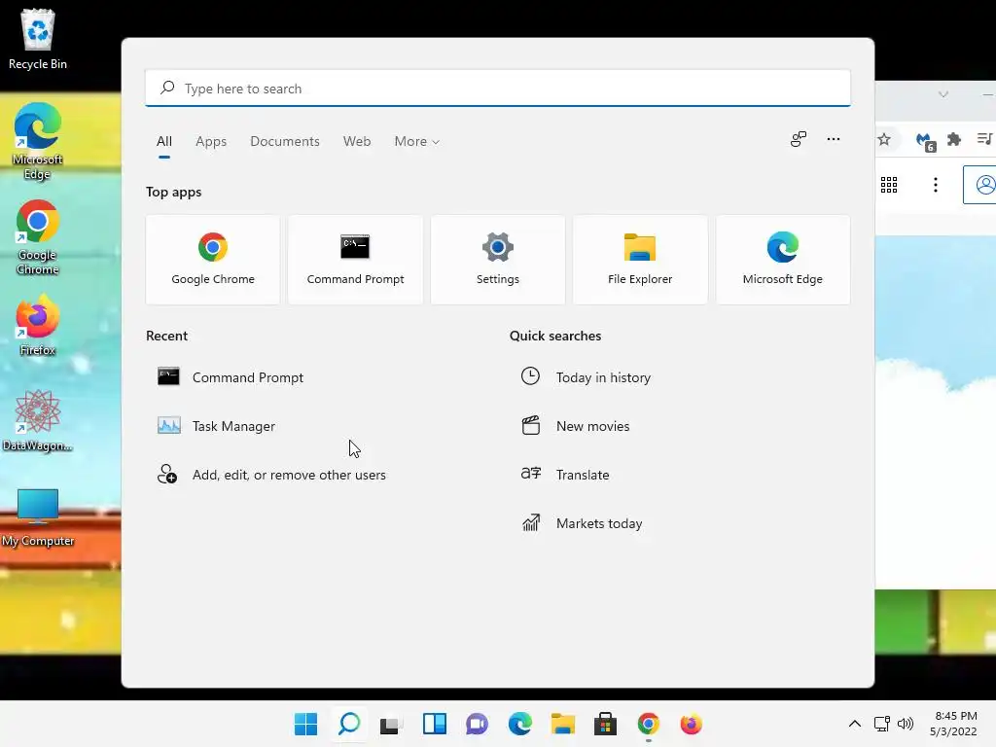This screenshot has height=747, width=996.
Task: Open Google Chrome from Top apps
Action: (213, 260)
